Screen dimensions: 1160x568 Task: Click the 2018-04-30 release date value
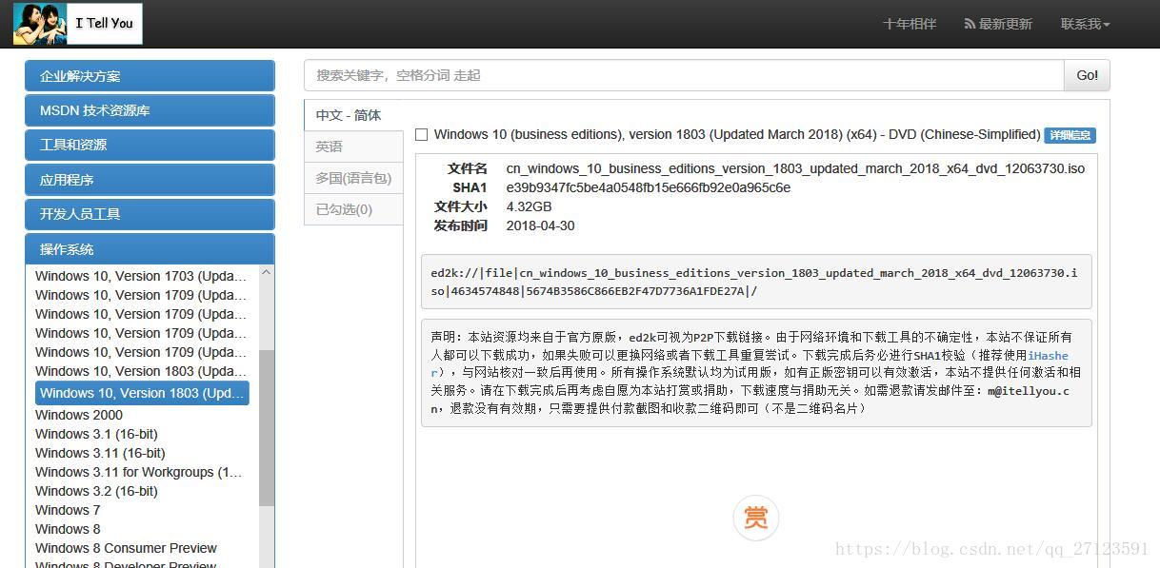540,225
